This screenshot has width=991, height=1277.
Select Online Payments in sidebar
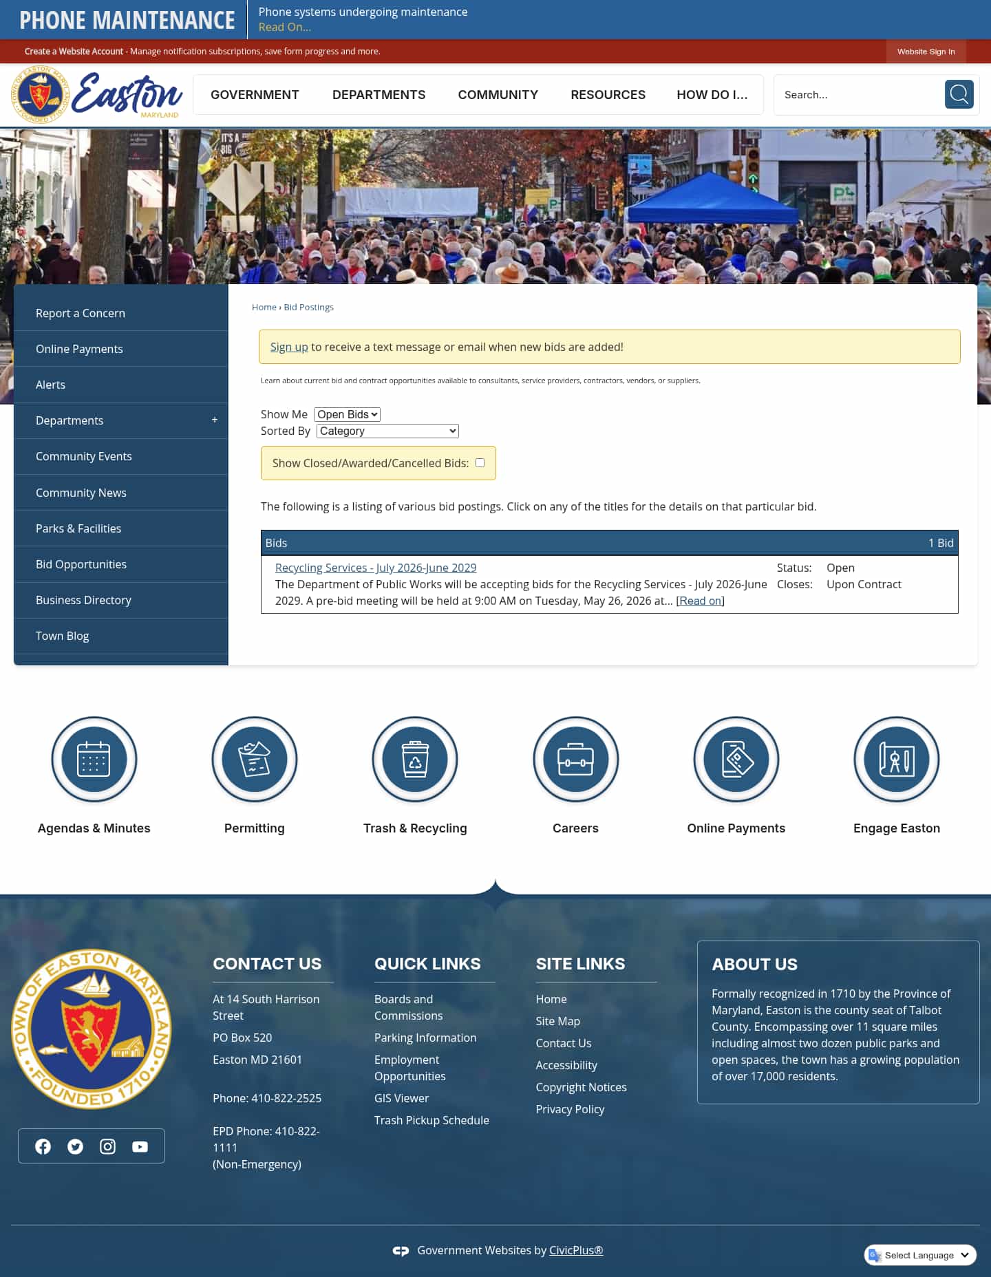point(121,349)
